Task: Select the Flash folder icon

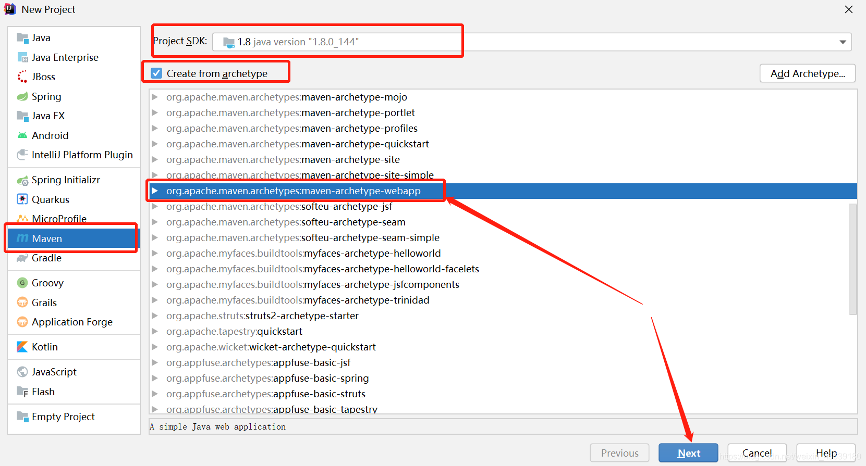Action: pyautogui.click(x=22, y=392)
